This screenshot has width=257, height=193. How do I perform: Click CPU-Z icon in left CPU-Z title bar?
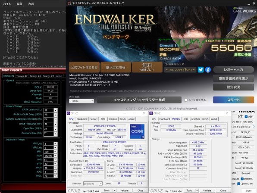69,113
